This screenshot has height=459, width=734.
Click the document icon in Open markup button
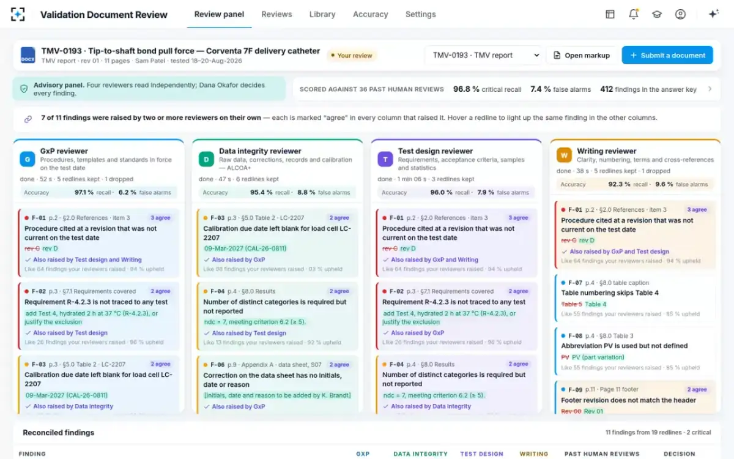[x=557, y=55]
